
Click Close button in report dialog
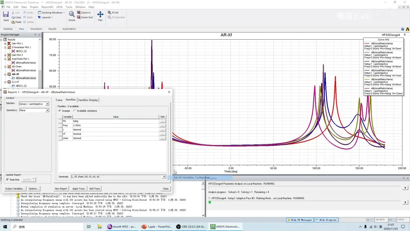pos(165,189)
